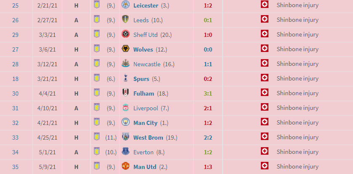
Task: Select matchday 26 link
Action: 15,20
